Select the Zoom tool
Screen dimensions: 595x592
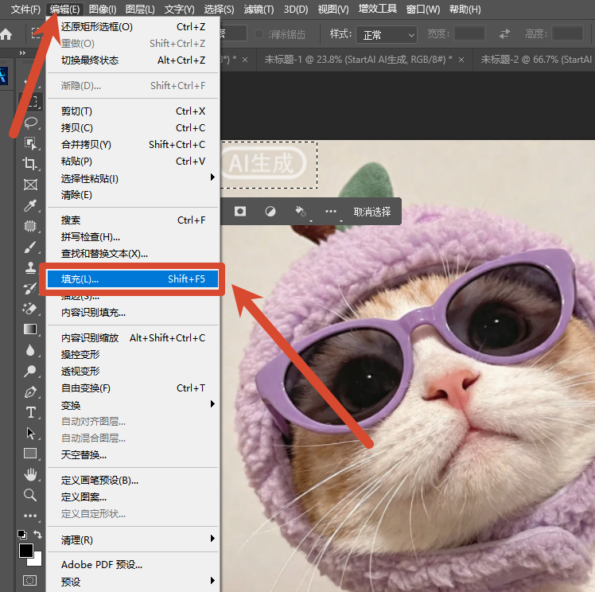pos(30,495)
